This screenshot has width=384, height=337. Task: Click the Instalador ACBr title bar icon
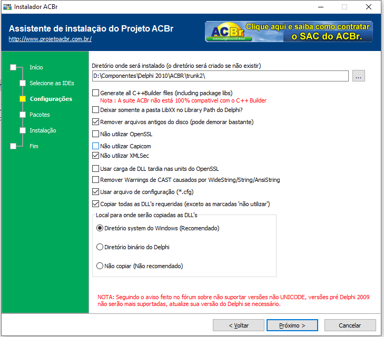[x=7, y=7]
